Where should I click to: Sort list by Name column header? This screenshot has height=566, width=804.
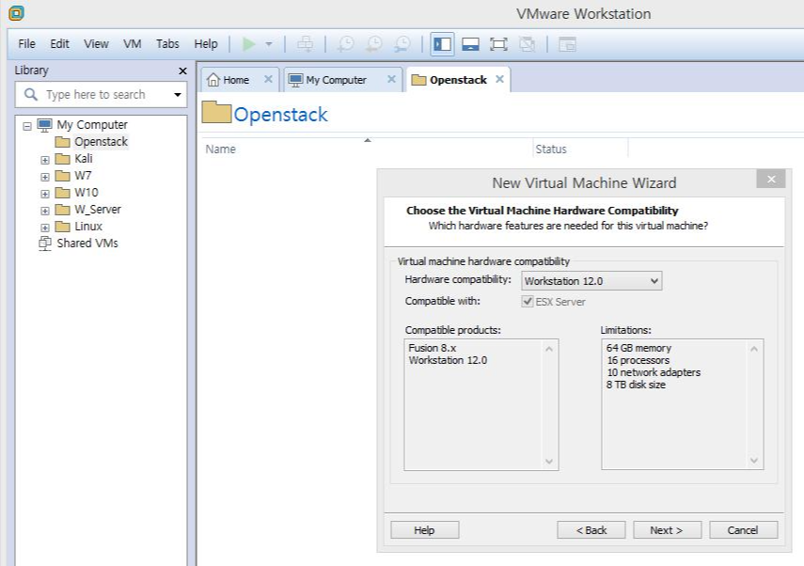(366, 149)
